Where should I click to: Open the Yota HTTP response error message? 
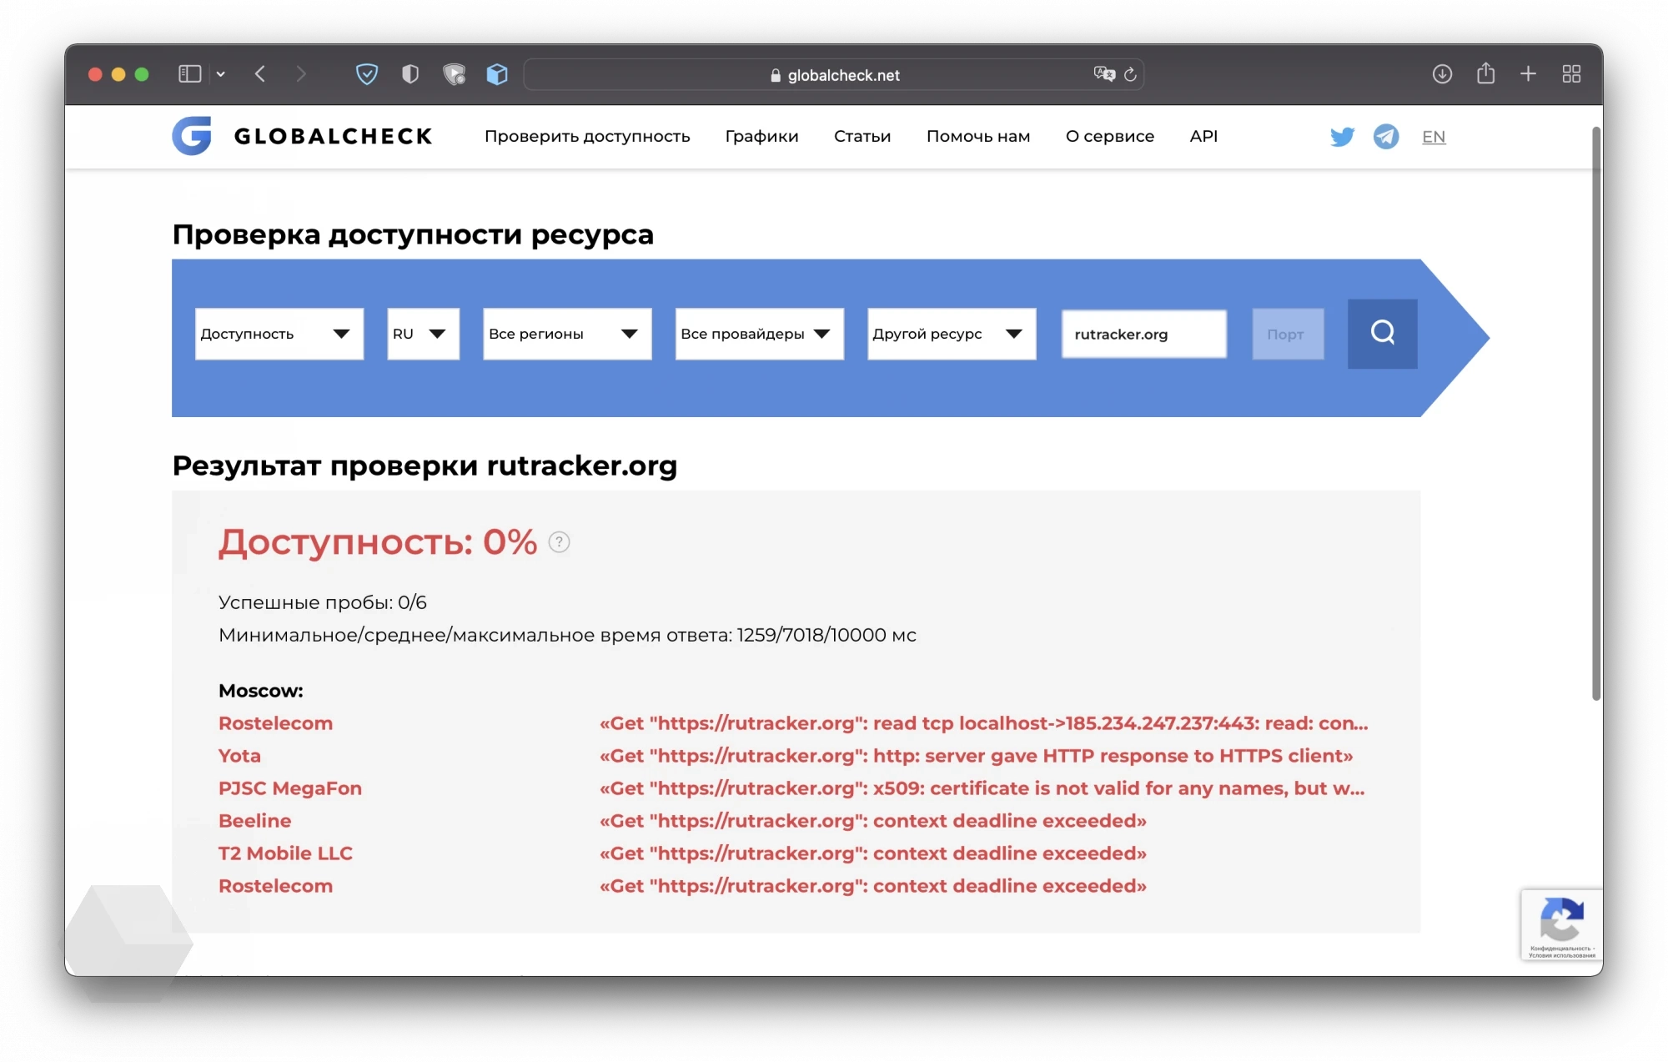[x=976, y=756]
